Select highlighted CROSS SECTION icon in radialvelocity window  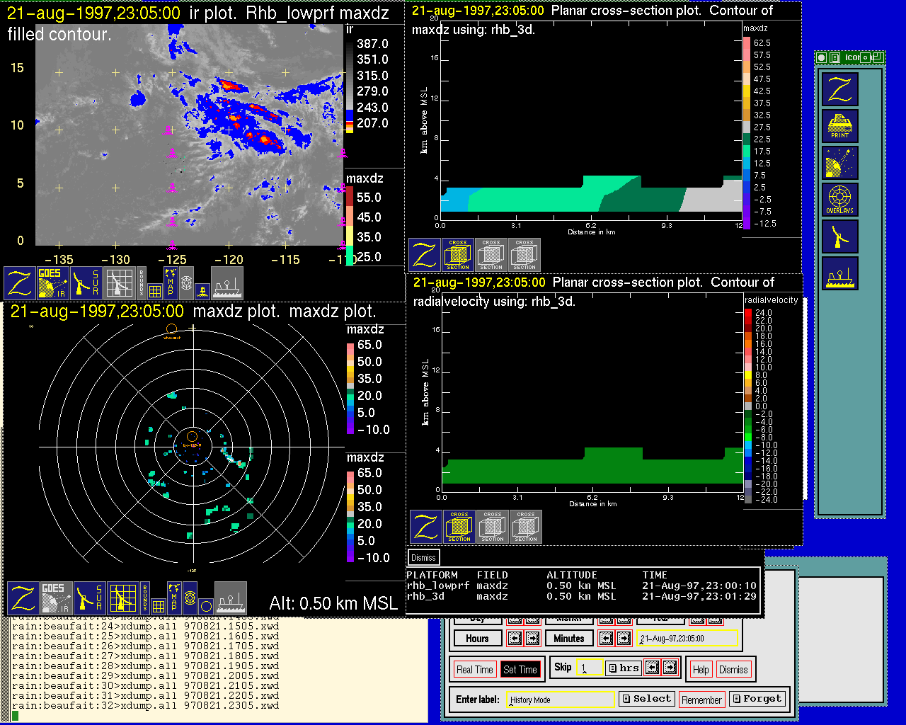pos(459,527)
